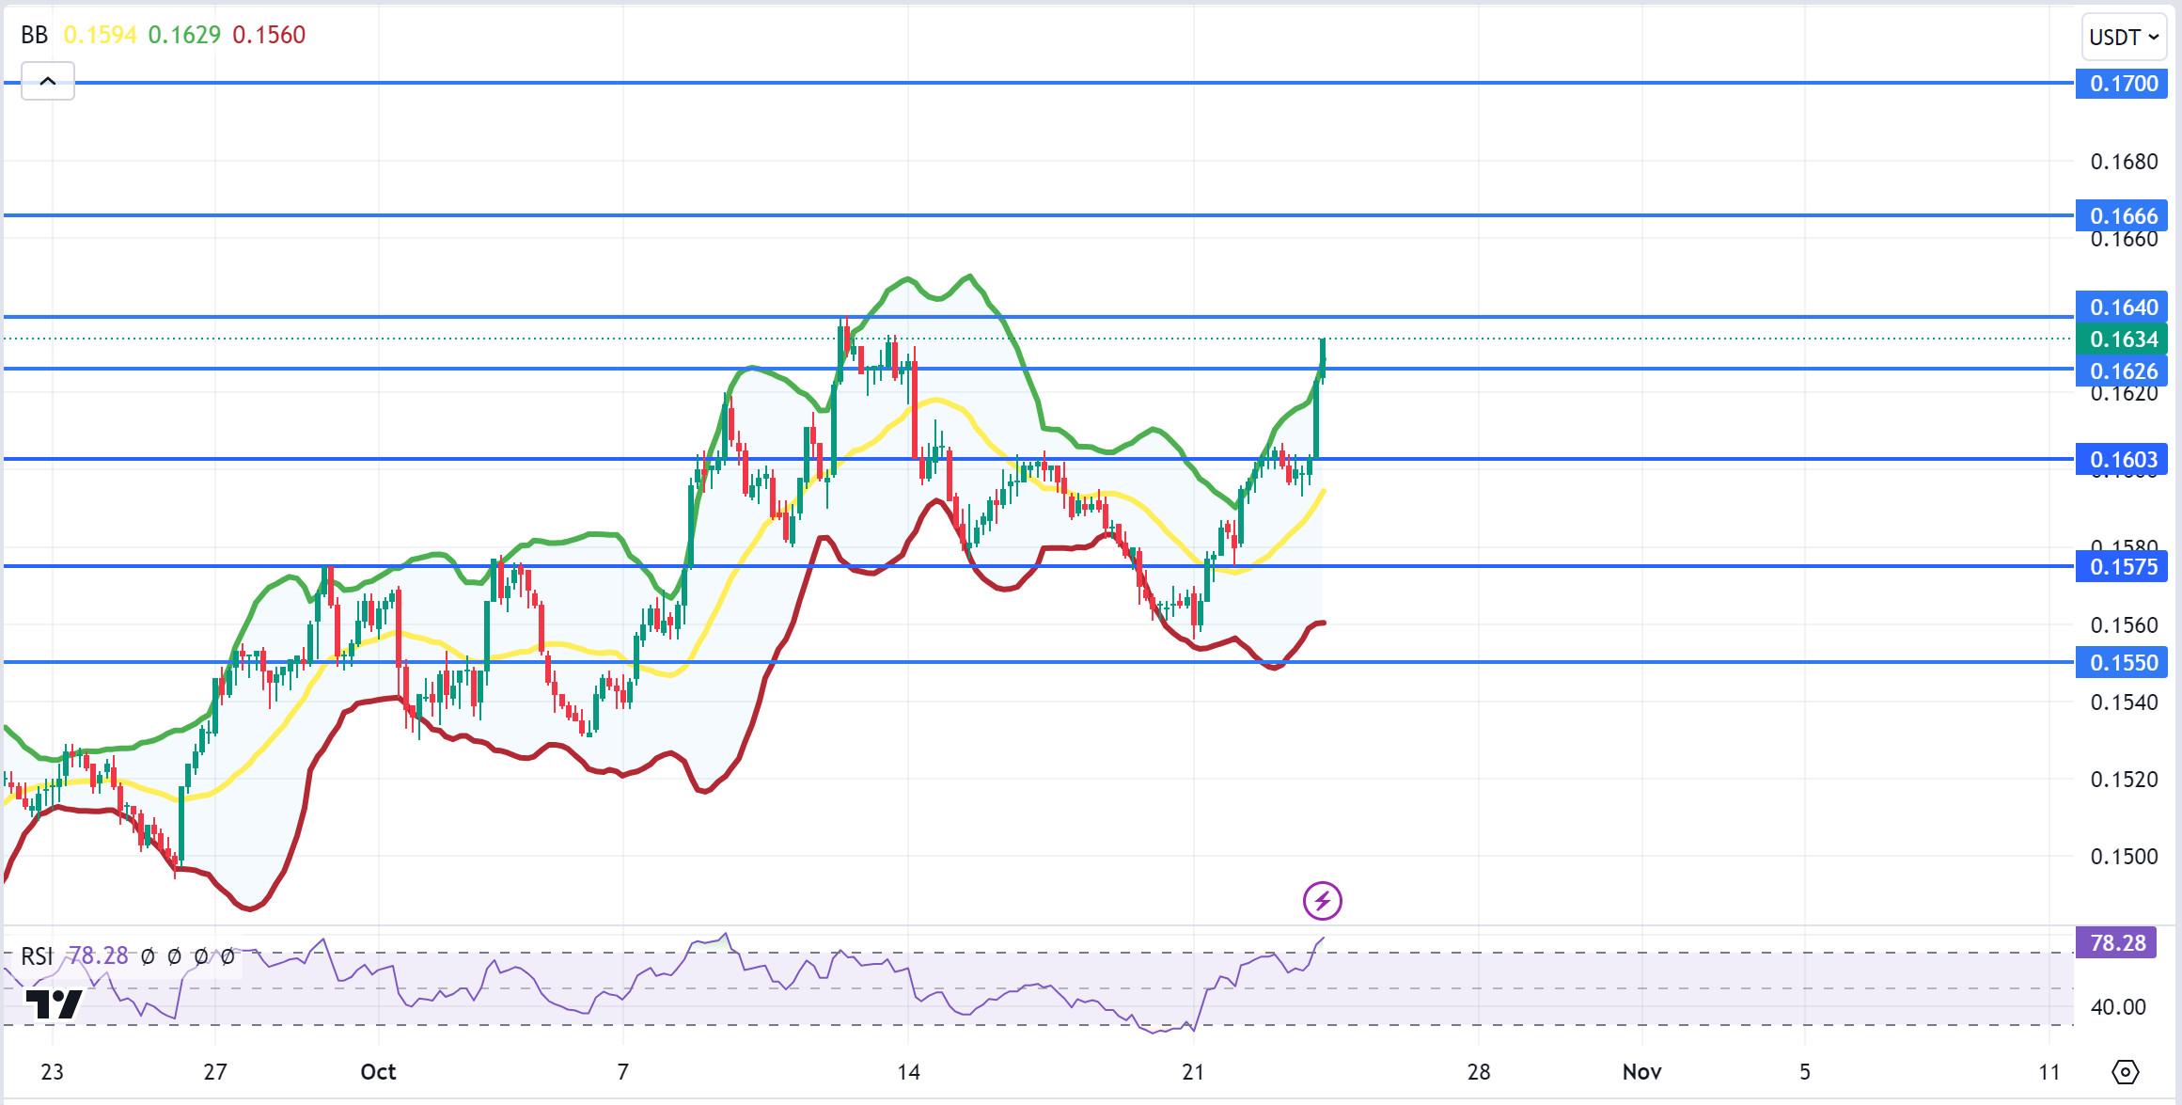Click the current price label 0.1634
2182x1105 pixels.
click(x=2121, y=339)
